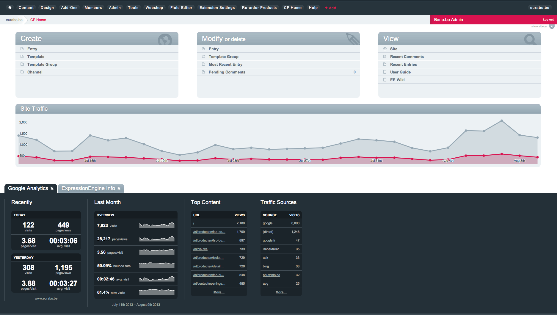Viewport: 557px width, 315px height.
Task: Click the folder icon beside Create Template Group
Action: (22, 64)
